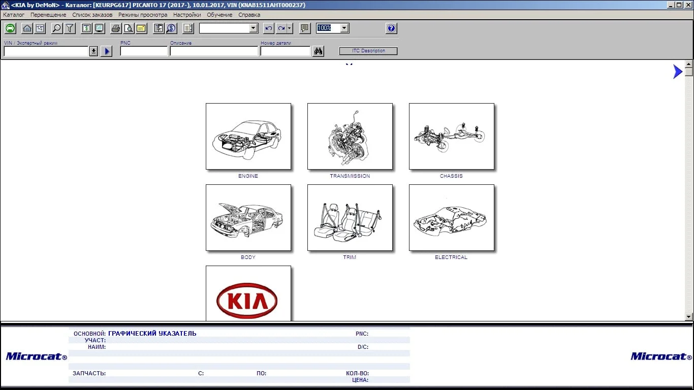Click the undo back arrow icon
Image resolution: width=694 pixels, height=390 pixels.
coord(269,28)
